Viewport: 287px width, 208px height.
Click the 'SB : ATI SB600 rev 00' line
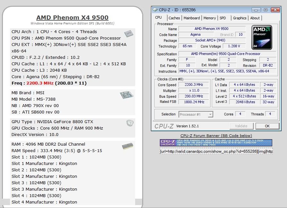pyautogui.click(x=36, y=112)
